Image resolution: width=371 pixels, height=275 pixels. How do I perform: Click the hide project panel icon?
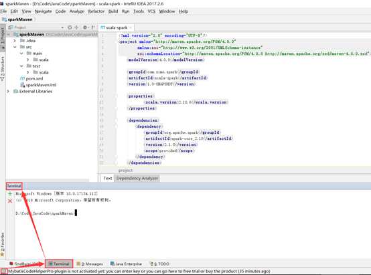pyautogui.click(x=93, y=27)
